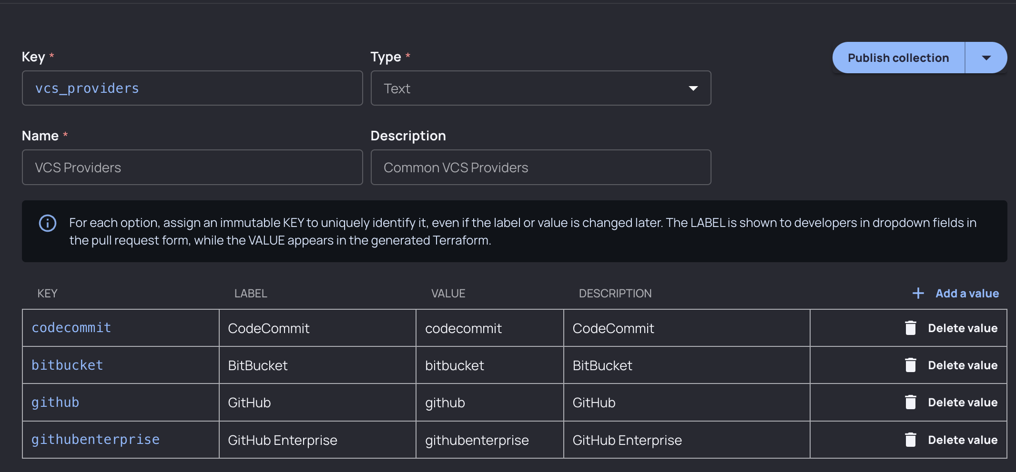Click the CodeCommit description cell
Screen dimensions: 1016x472
point(687,328)
